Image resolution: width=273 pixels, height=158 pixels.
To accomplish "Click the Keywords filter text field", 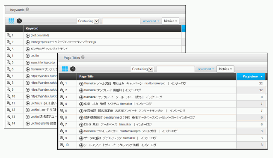I will tap(121, 21).
